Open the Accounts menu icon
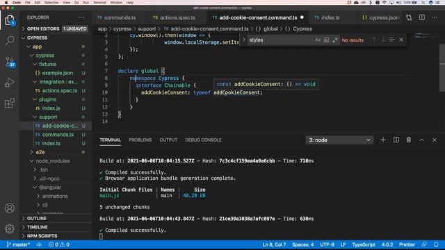445x250 pixels. pyautogui.click(x=9, y=208)
